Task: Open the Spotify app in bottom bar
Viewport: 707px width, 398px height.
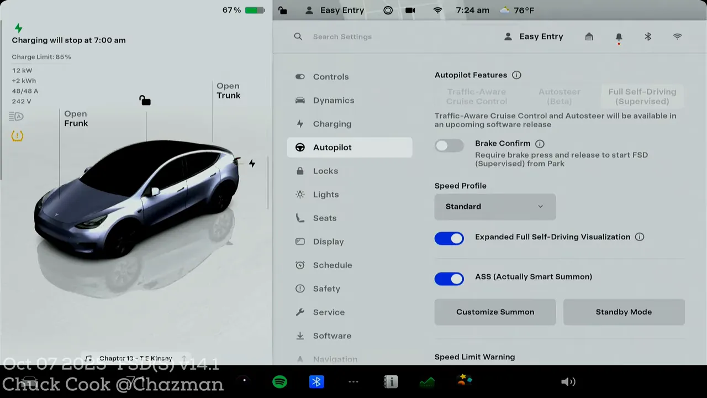Action: pos(279,381)
